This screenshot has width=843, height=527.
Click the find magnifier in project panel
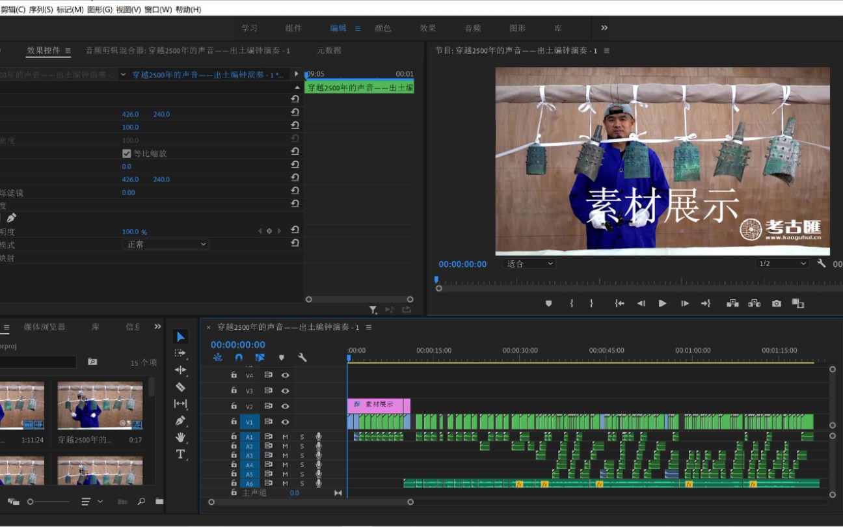(x=141, y=502)
